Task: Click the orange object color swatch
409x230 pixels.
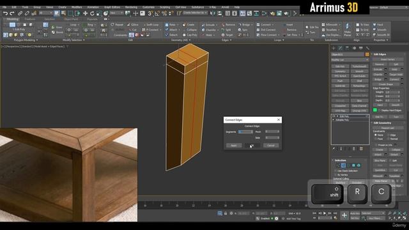Action: [367, 54]
